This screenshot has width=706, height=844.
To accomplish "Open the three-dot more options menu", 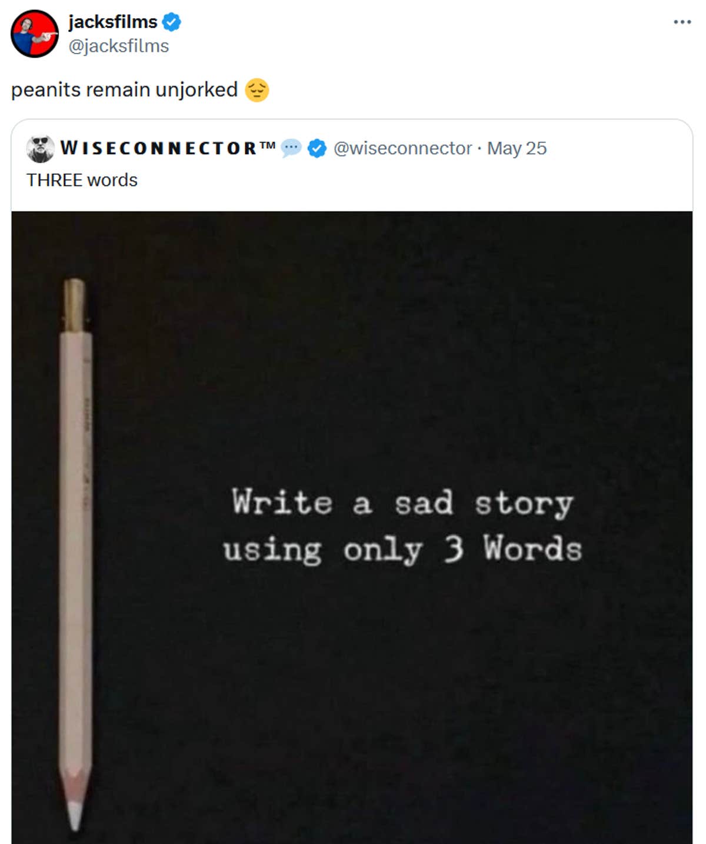I will click(682, 22).
